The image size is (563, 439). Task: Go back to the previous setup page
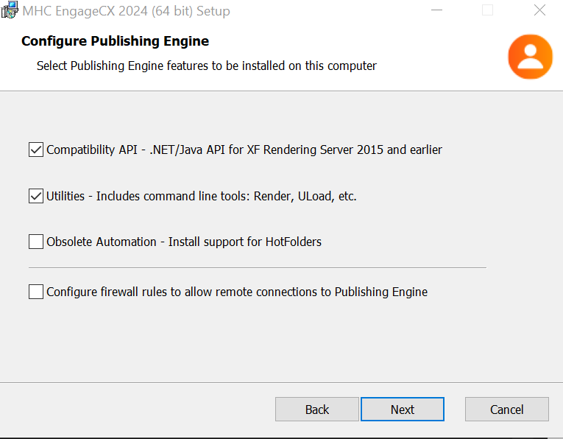[x=316, y=410]
